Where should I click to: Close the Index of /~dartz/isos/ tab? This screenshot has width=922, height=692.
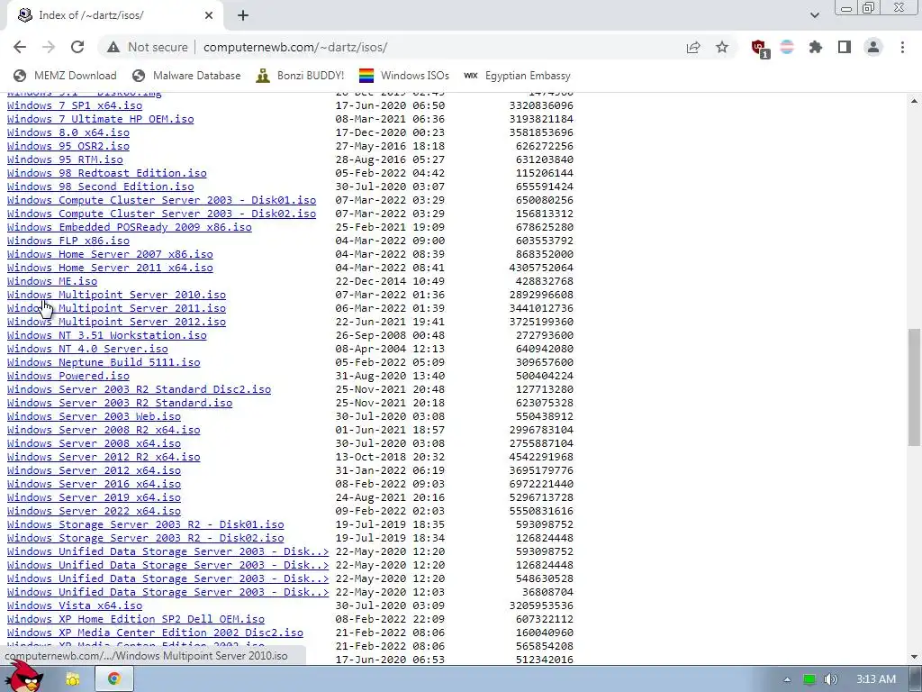(x=209, y=15)
